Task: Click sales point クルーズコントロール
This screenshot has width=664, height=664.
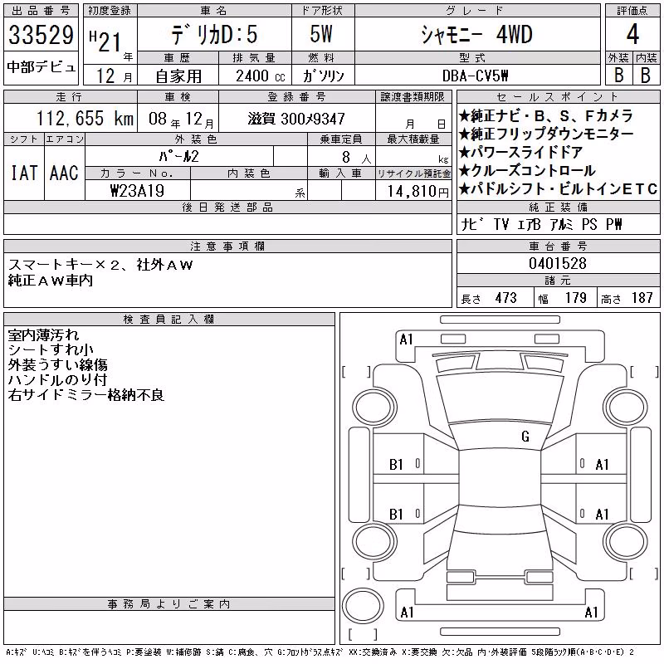Action: coord(527,170)
